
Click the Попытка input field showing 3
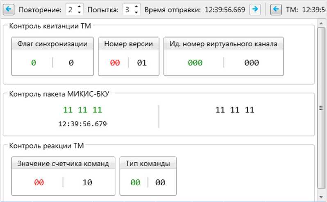point(128,9)
